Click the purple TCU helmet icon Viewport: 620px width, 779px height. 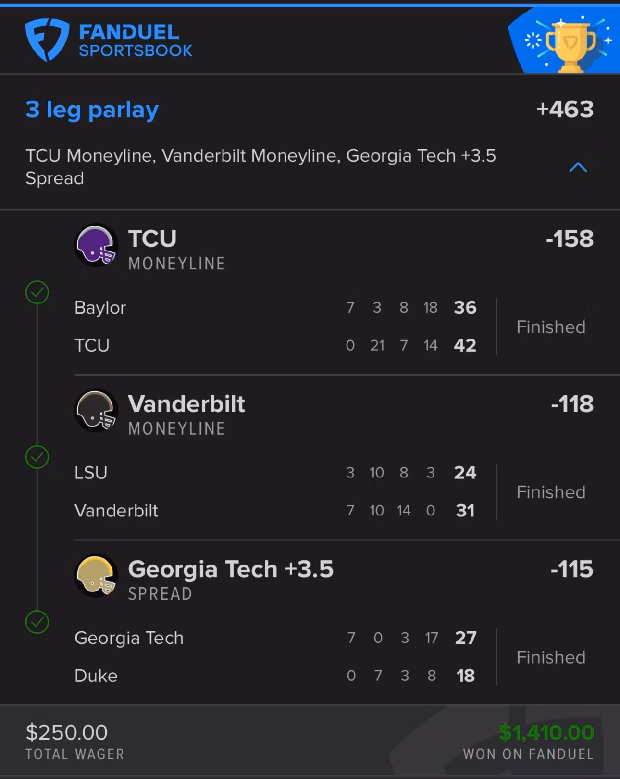pyautogui.click(x=96, y=246)
